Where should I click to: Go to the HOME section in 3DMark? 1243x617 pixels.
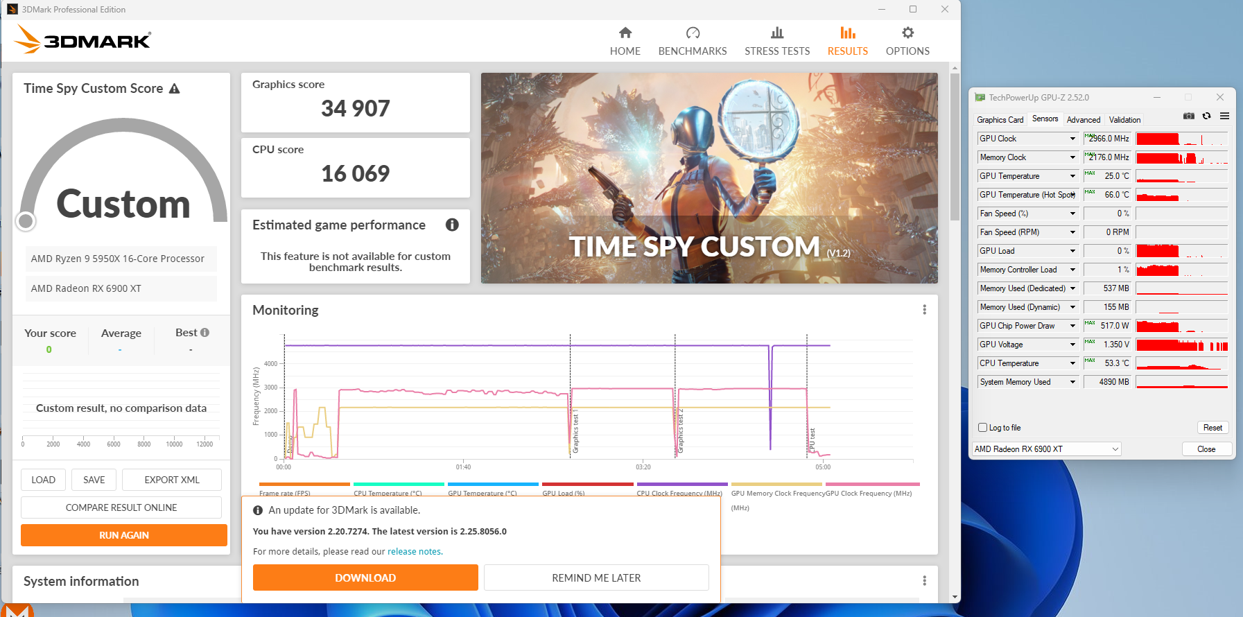point(625,42)
